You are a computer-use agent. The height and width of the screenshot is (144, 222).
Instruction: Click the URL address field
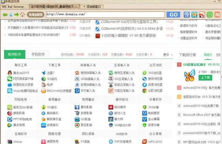click(x=105, y=14)
